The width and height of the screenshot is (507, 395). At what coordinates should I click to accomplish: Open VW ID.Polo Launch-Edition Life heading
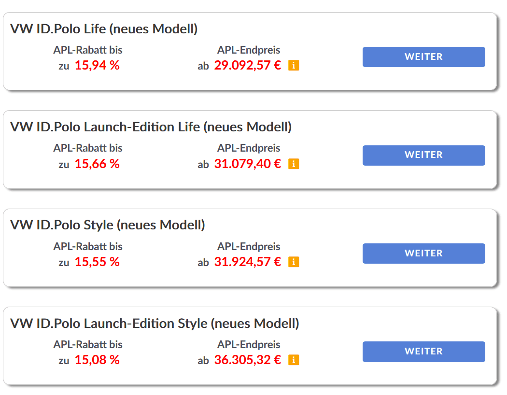click(x=151, y=127)
